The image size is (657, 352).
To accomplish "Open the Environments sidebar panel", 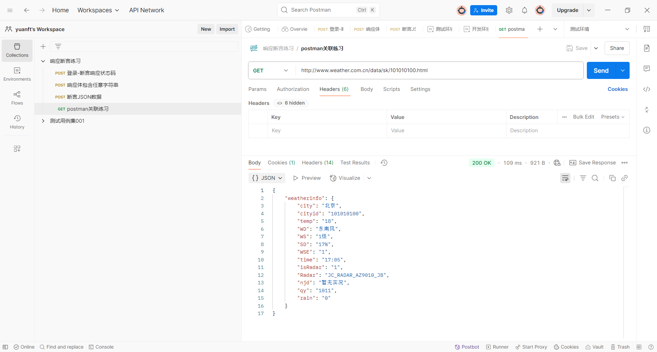I will point(17,74).
